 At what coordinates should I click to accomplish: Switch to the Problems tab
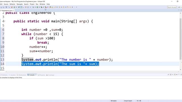coord(4,75)
